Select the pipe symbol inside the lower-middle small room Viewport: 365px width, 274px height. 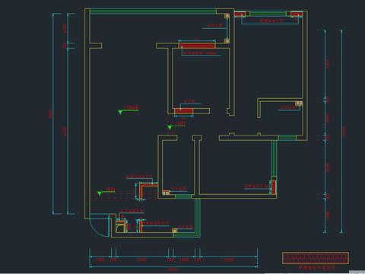click(166, 193)
